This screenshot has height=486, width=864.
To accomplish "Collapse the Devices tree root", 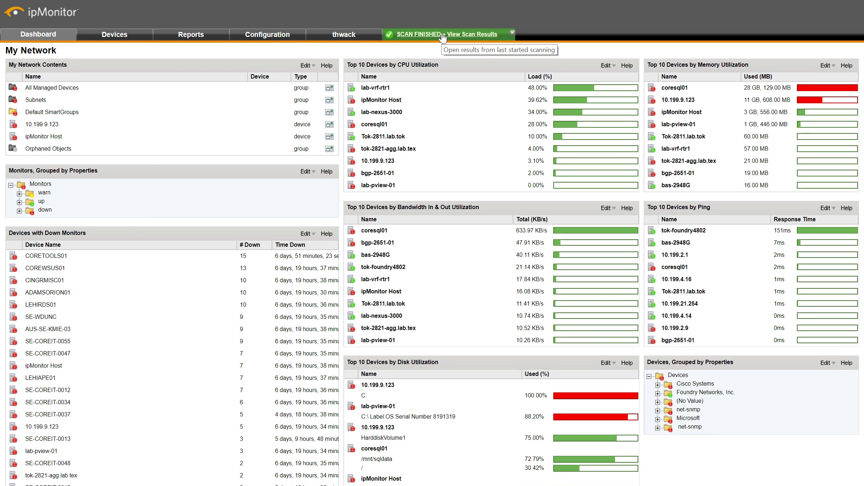I will click(649, 376).
